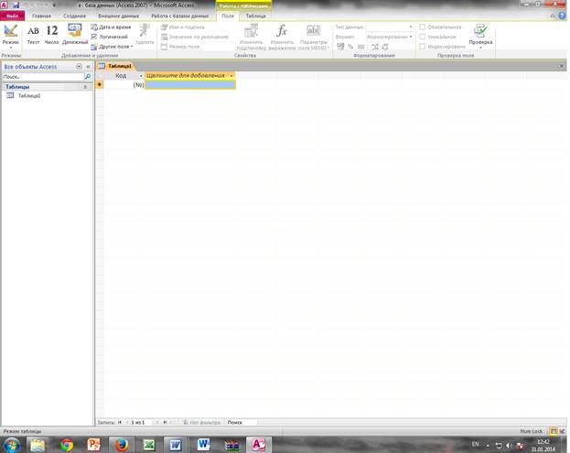
Task: Select the Таблица1 document tab
Action: point(116,66)
